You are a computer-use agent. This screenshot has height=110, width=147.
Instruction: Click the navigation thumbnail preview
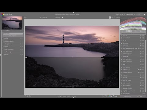coord(12,23)
